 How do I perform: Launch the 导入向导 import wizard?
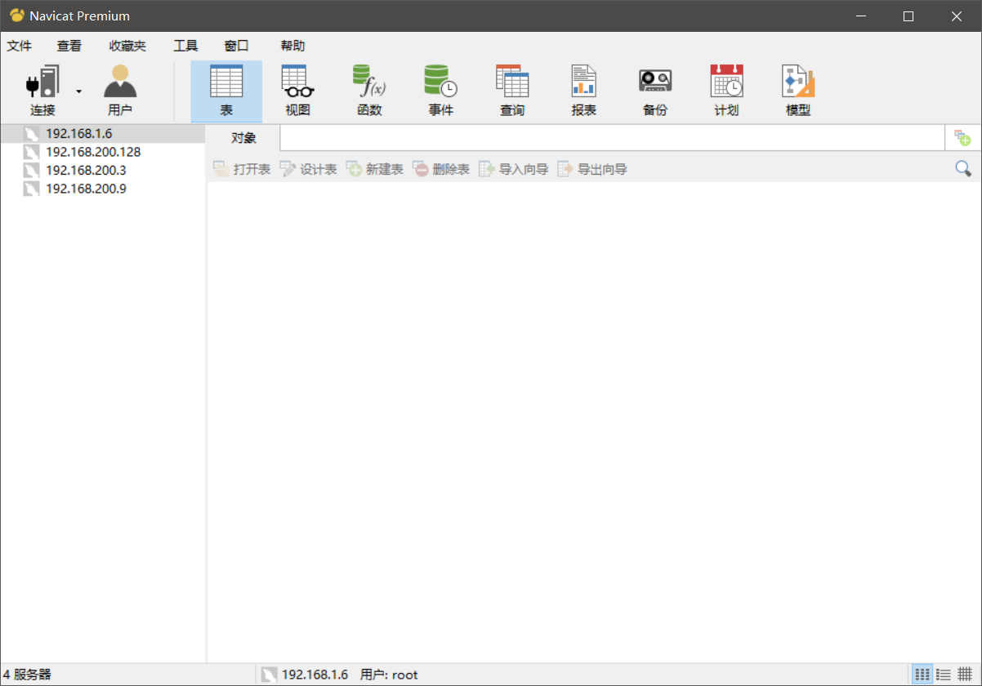[514, 169]
